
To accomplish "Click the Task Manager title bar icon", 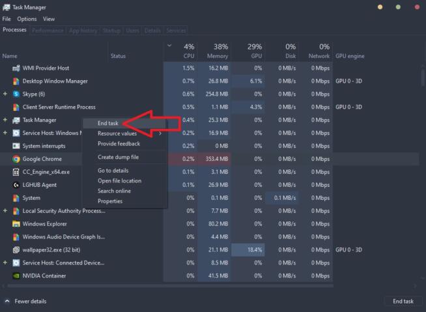I will pos(7,7).
